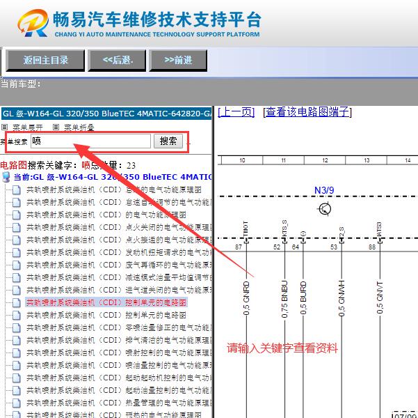Click the TMOT terminal label at pin 87
The width and height of the screenshot is (418, 418).
(246, 229)
